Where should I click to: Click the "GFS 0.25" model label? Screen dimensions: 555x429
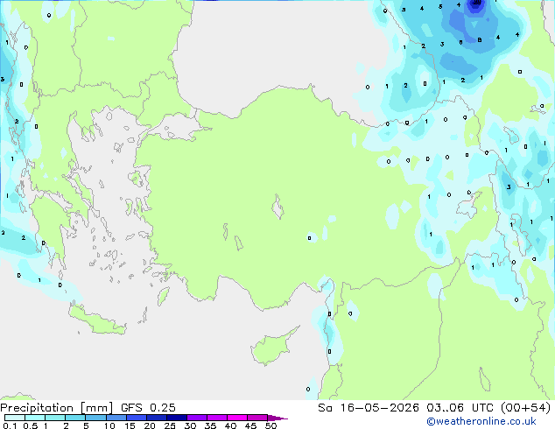(x=148, y=408)
